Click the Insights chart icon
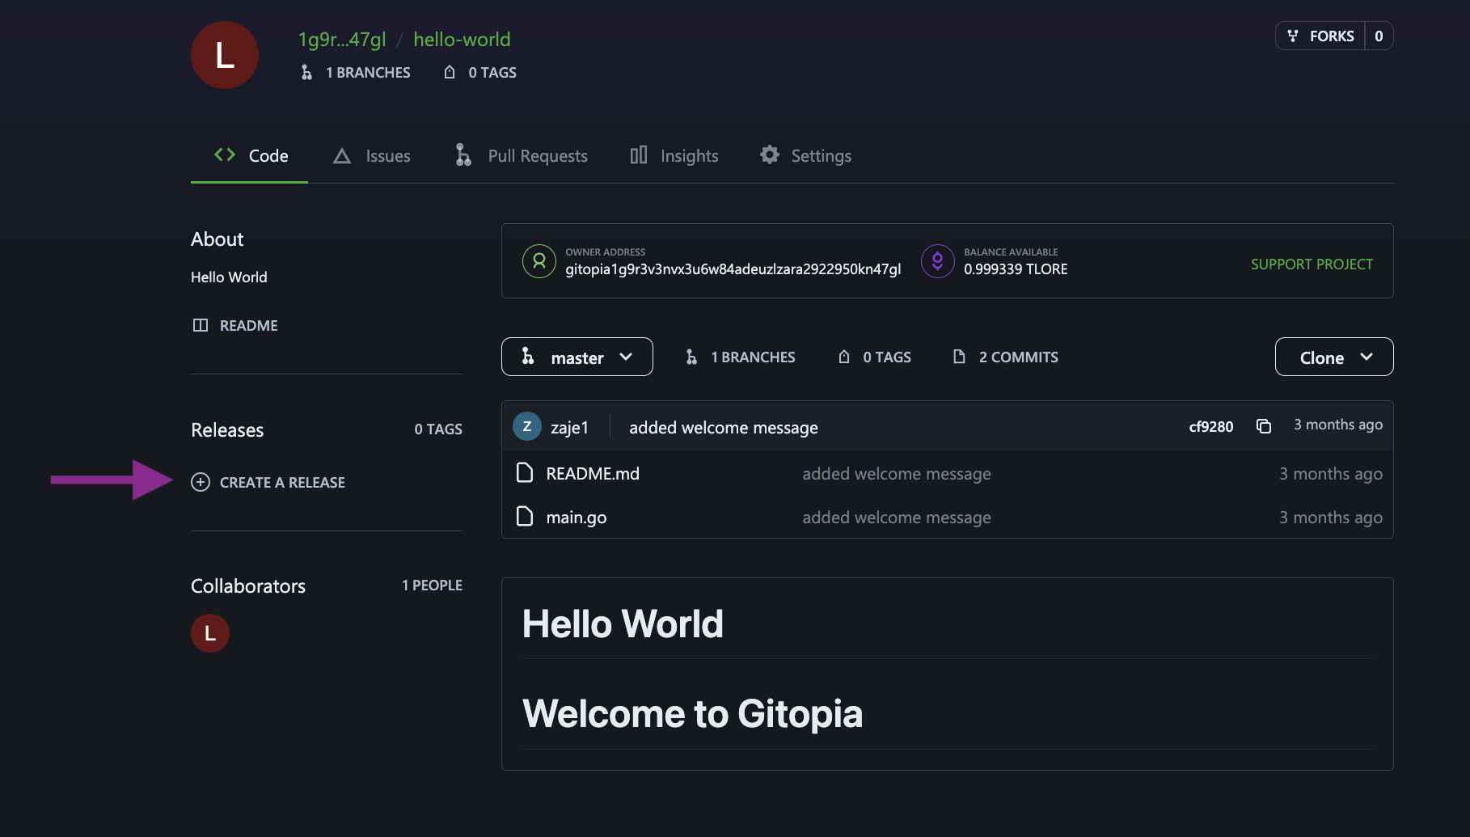The height and width of the screenshot is (837, 1470). coord(639,154)
